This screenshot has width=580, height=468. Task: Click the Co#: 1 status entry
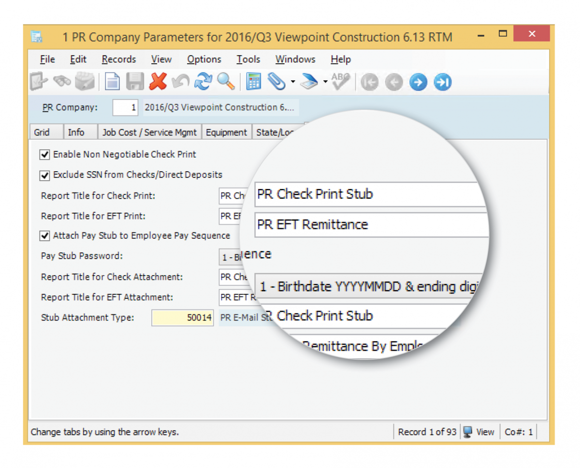tap(519, 432)
